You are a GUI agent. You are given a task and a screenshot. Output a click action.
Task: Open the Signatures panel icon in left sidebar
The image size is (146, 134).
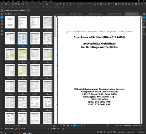[x=2, y=30]
